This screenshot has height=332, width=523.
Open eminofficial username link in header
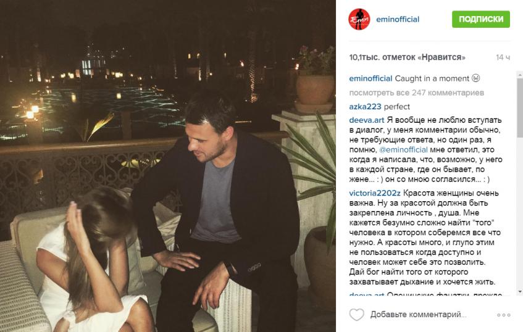(398, 19)
